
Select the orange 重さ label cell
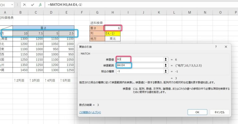pos(97,28)
